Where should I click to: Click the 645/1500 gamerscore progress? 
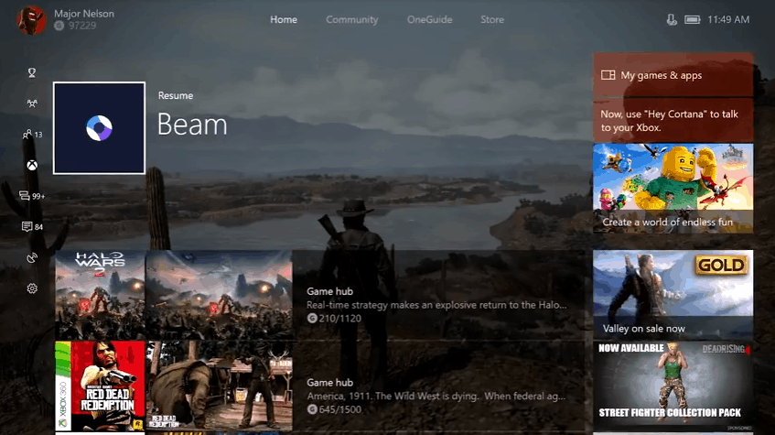(334, 409)
